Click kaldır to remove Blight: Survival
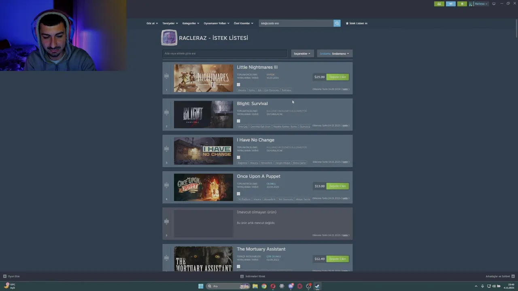 [x=345, y=125]
